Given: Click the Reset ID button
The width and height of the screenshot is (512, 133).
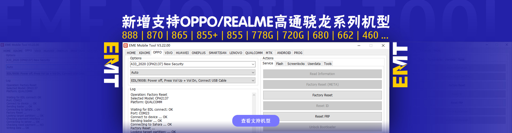Looking at the screenshot, I should pyautogui.click(x=322, y=106).
